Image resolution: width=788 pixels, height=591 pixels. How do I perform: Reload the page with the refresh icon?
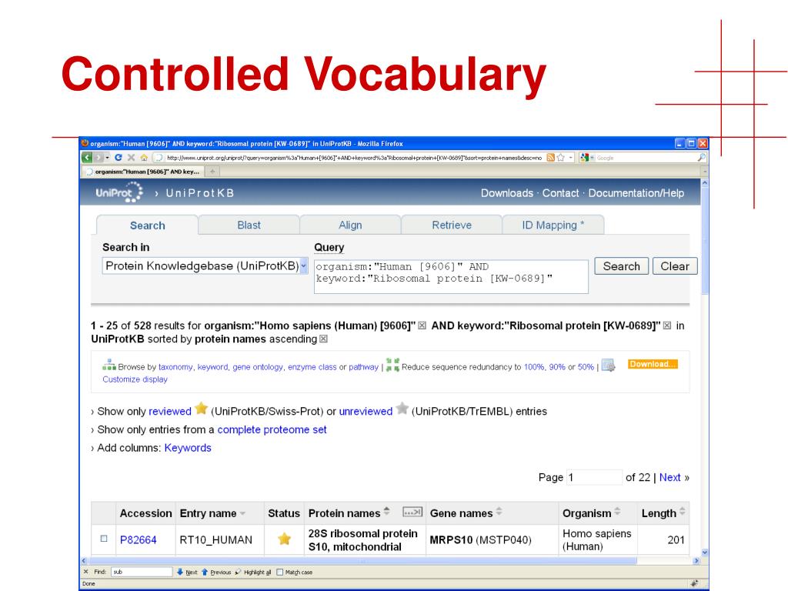pyautogui.click(x=118, y=158)
